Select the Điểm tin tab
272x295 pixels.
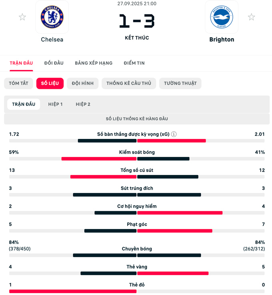[x=134, y=63]
